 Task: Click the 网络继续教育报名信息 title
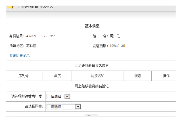tap(91, 66)
